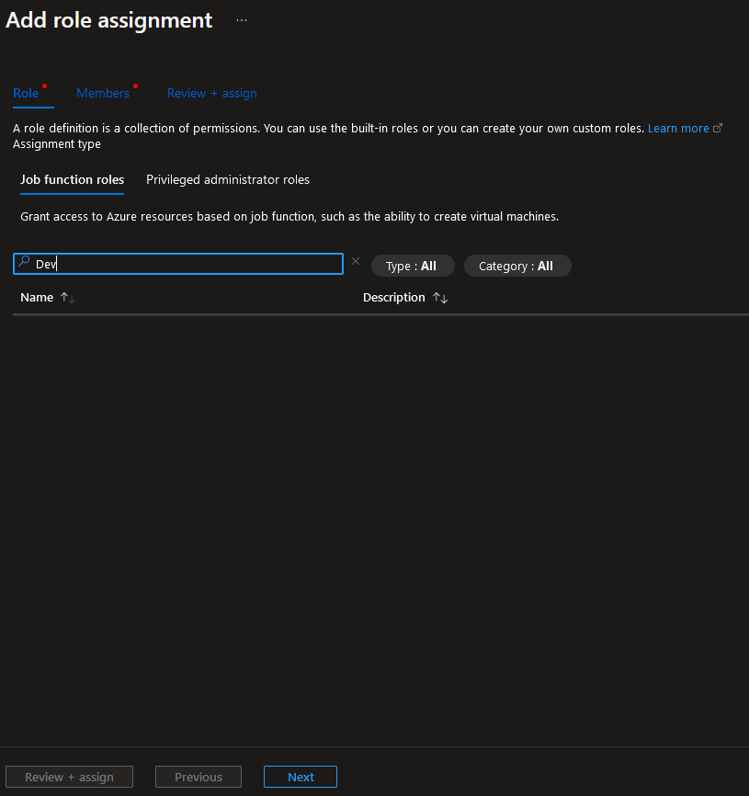Click the Assignment type label
The width and height of the screenshot is (749, 796).
click(57, 144)
